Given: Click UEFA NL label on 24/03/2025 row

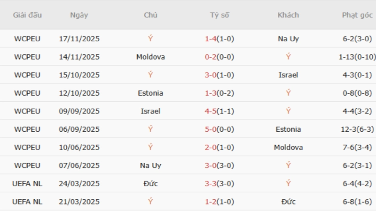Looking at the screenshot, I should pyautogui.click(x=27, y=183).
